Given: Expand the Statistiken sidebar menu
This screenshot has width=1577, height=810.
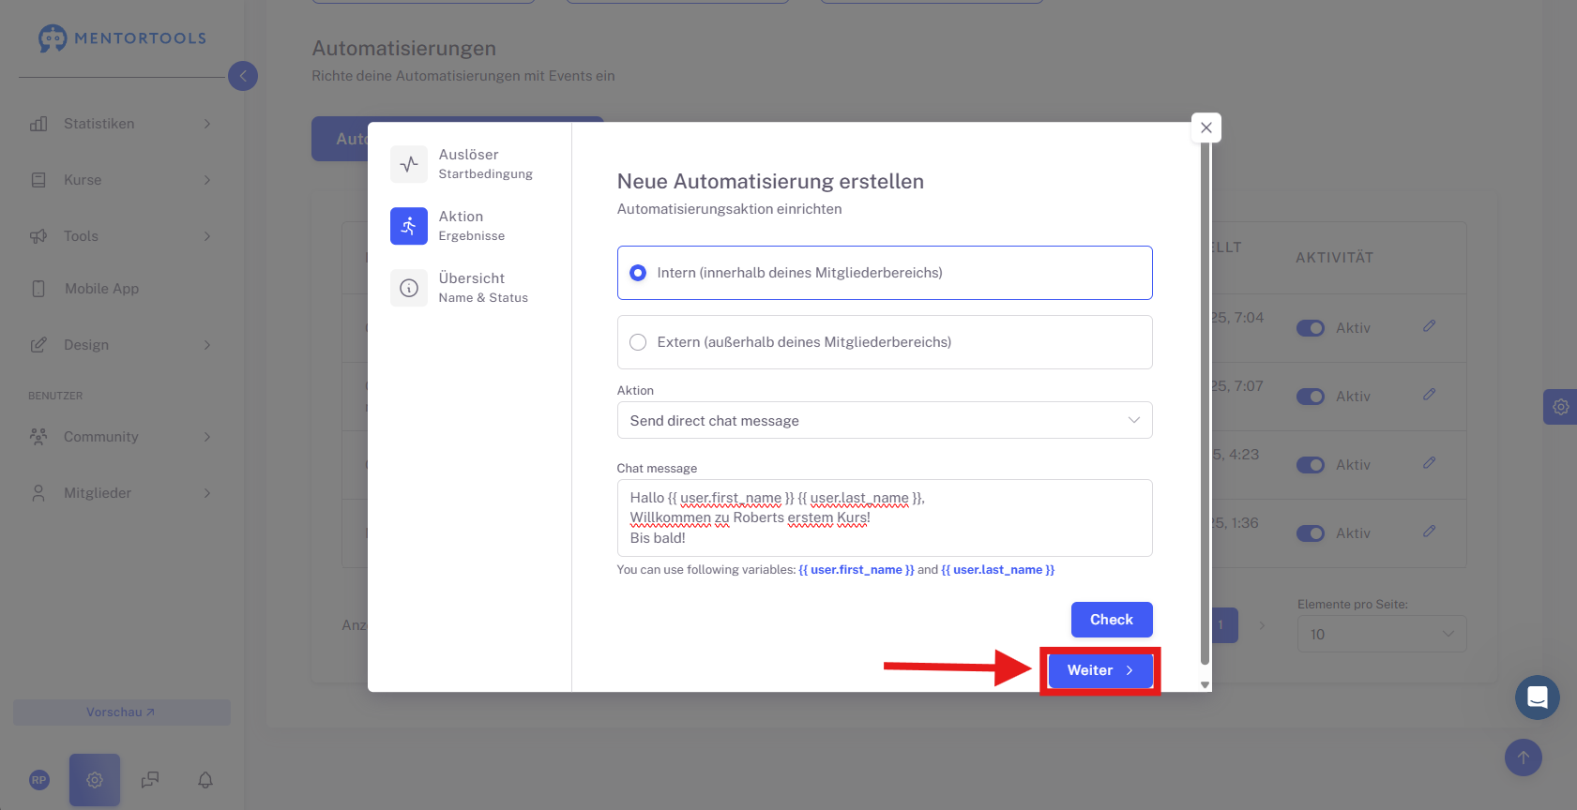Looking at the screenshot, I should [122, 124].
